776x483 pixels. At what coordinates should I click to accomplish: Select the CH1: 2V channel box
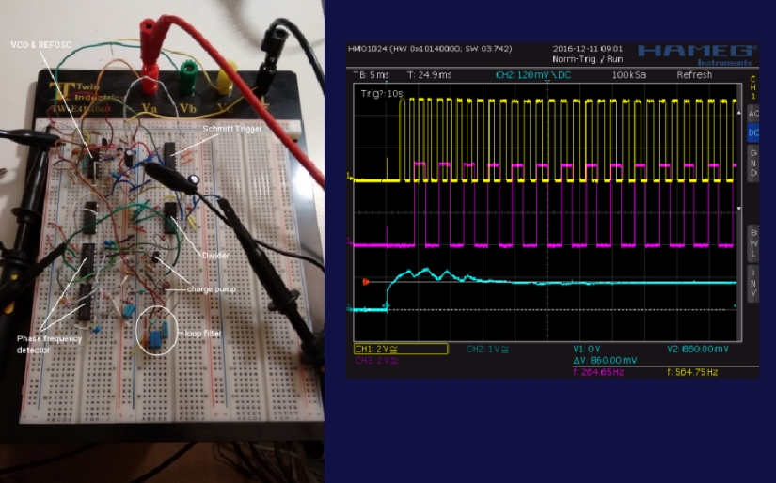[x=401, y=349]
